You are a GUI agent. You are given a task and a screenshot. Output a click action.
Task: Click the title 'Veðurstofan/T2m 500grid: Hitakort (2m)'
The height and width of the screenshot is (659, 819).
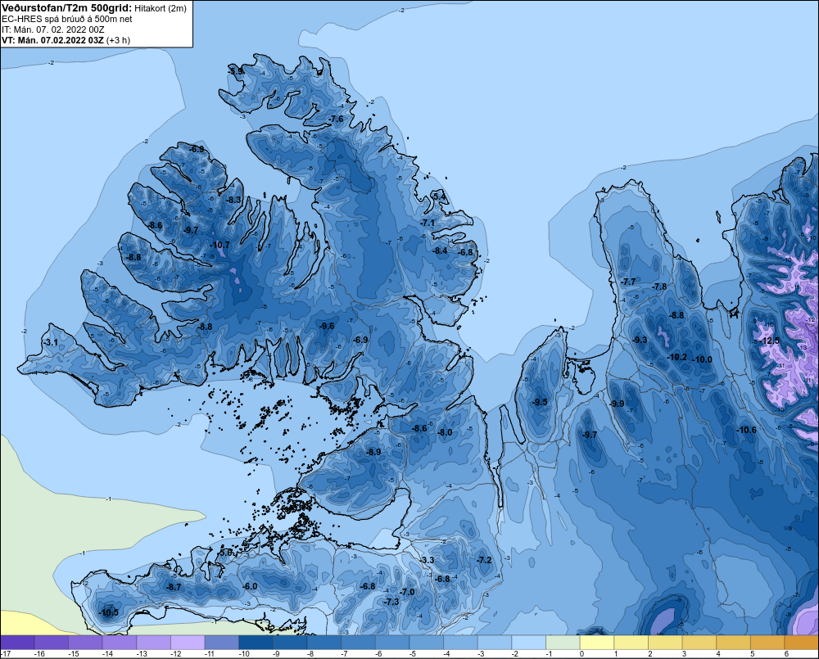click(94, 8)
